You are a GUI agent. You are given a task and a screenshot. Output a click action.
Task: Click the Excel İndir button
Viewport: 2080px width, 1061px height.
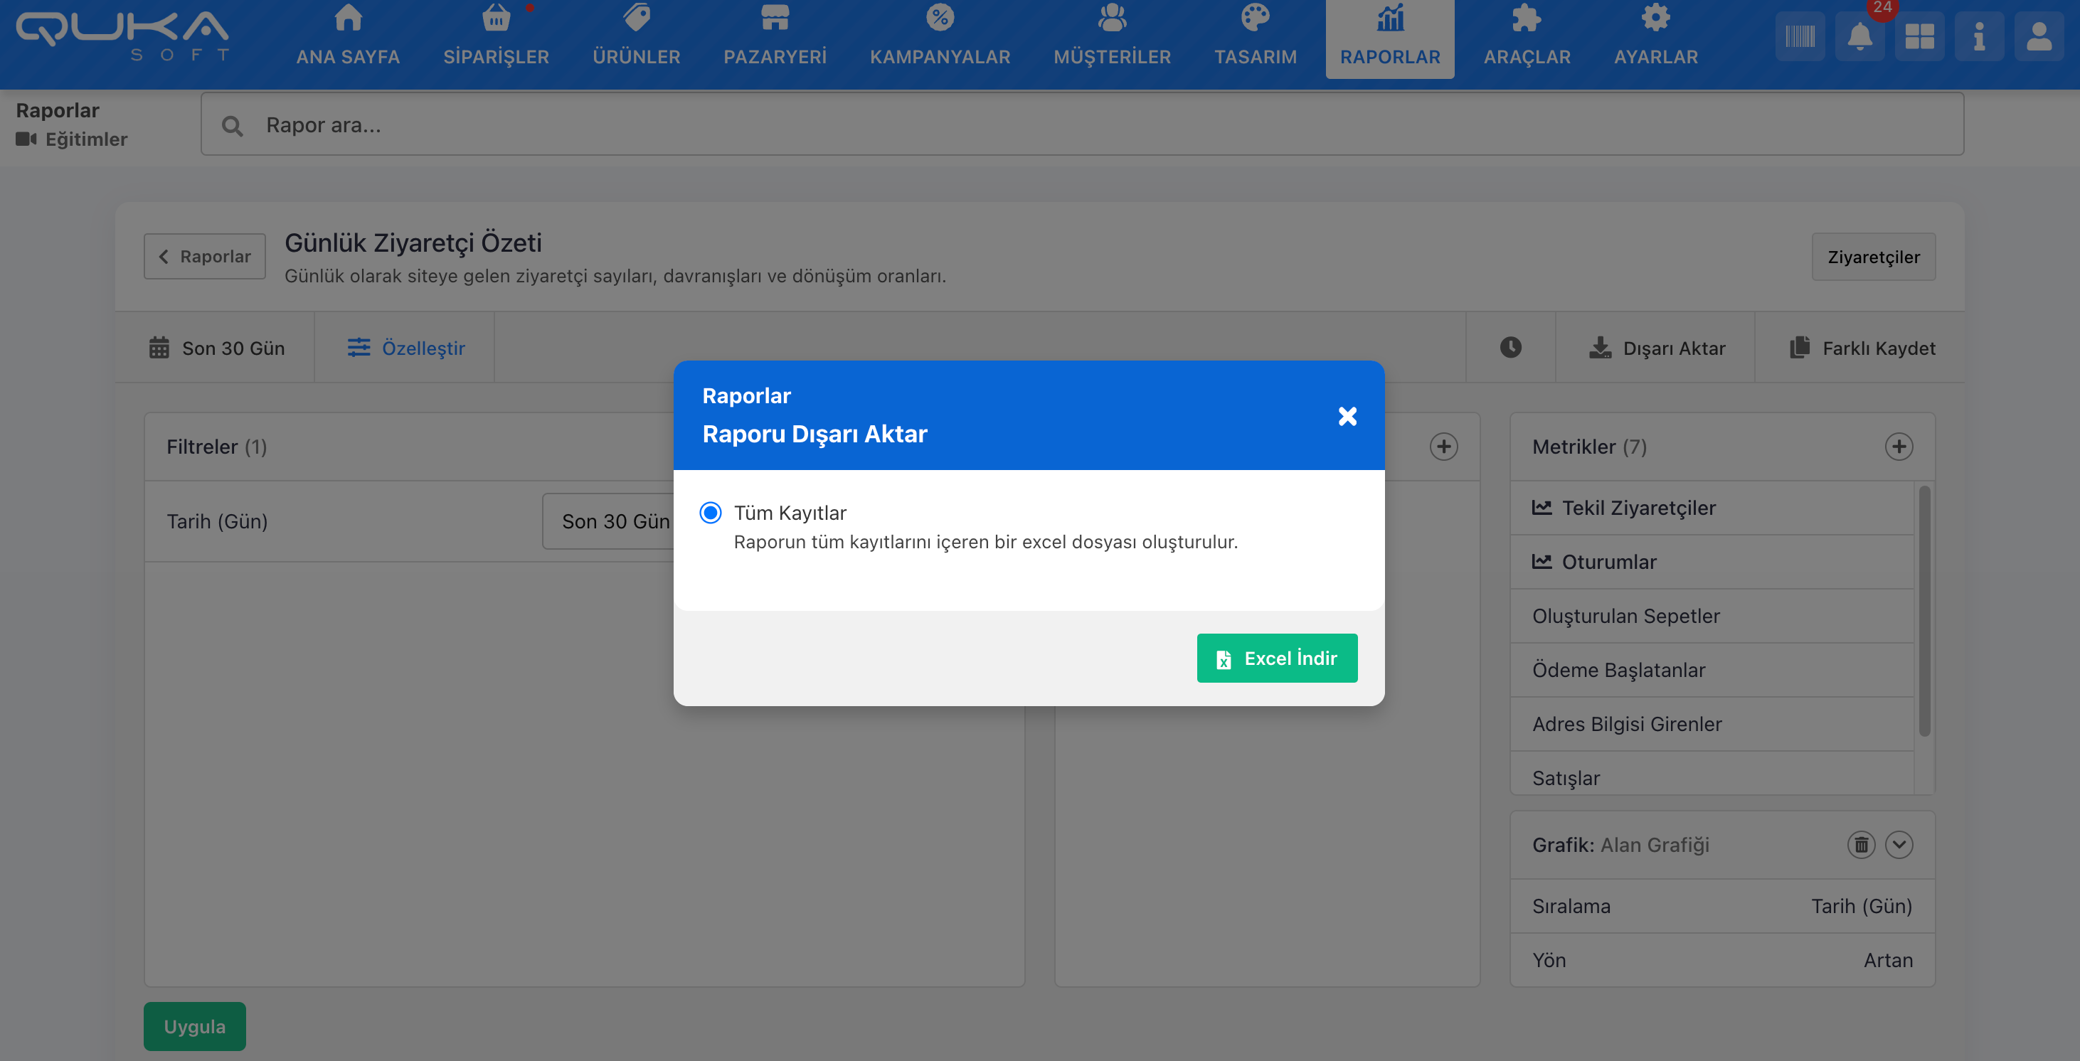(x=1277, y=658)
